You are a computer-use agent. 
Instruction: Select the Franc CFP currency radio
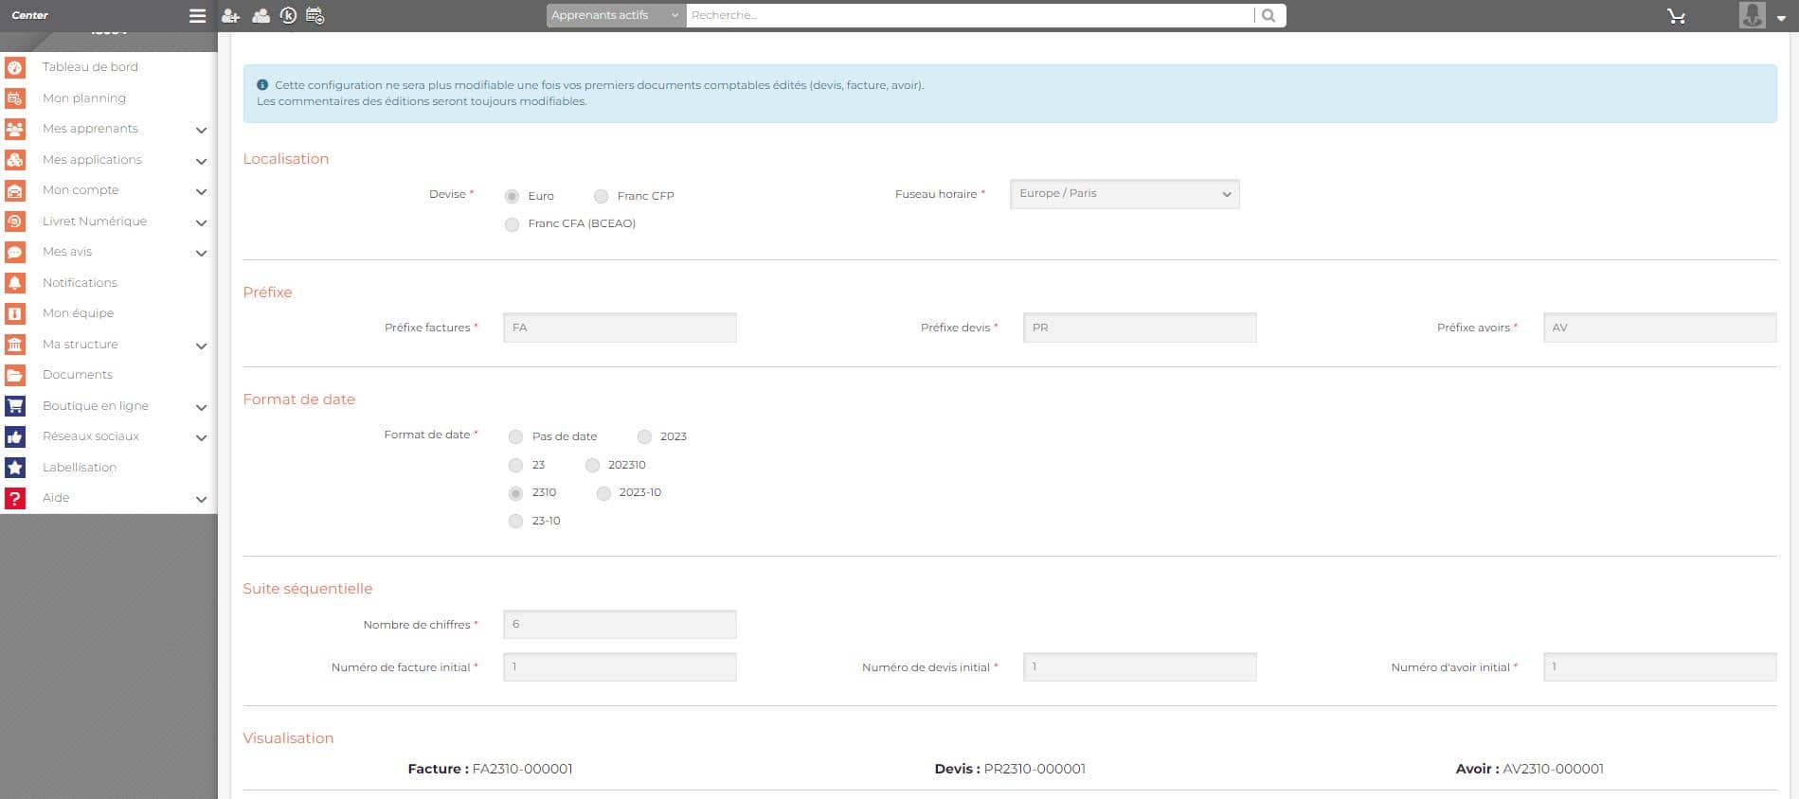point(601,196)
